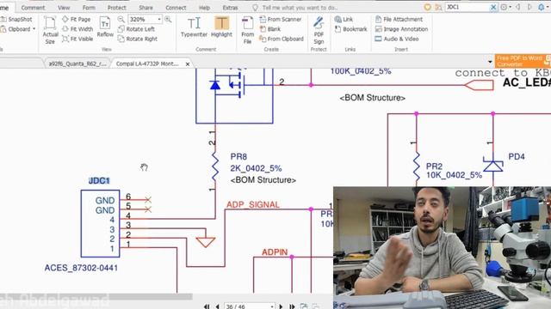
Task: Zoom out with the magnifier minus icon
Action: tap(121, 19)
